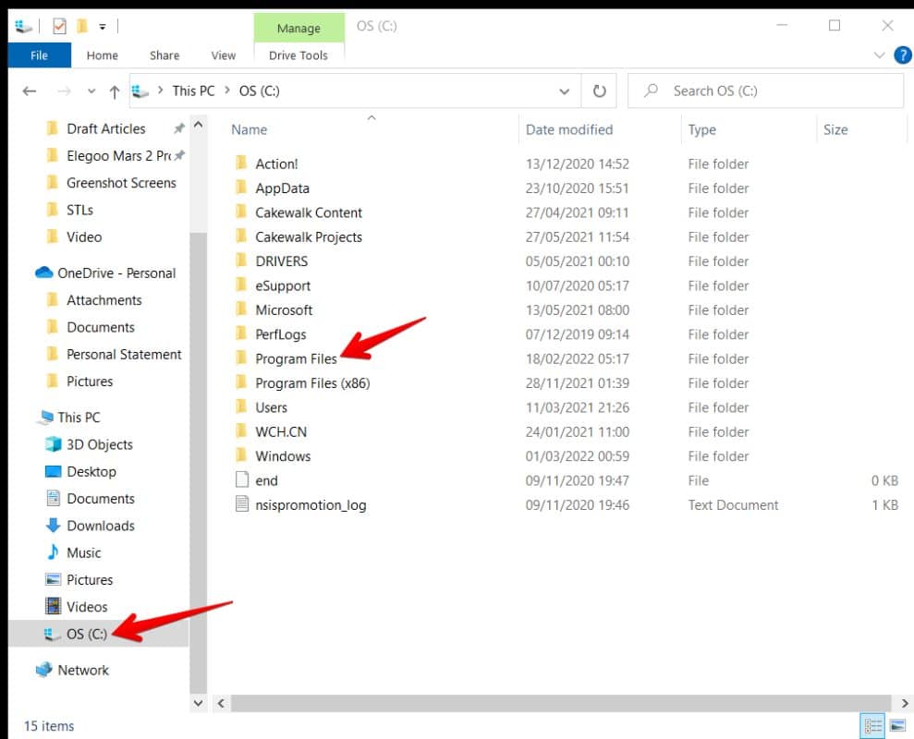Click the Refresh button beside address bar

point(599,91)
